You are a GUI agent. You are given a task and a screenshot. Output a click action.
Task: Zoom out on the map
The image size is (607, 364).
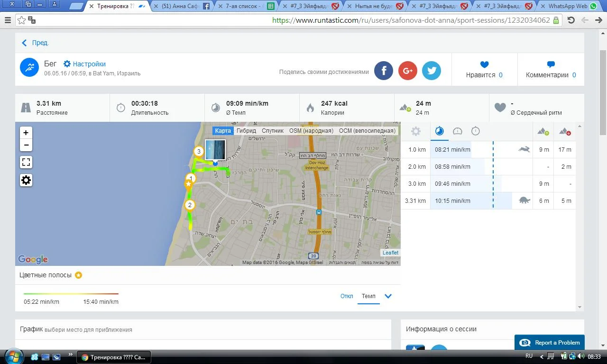(x=26, y=145)
